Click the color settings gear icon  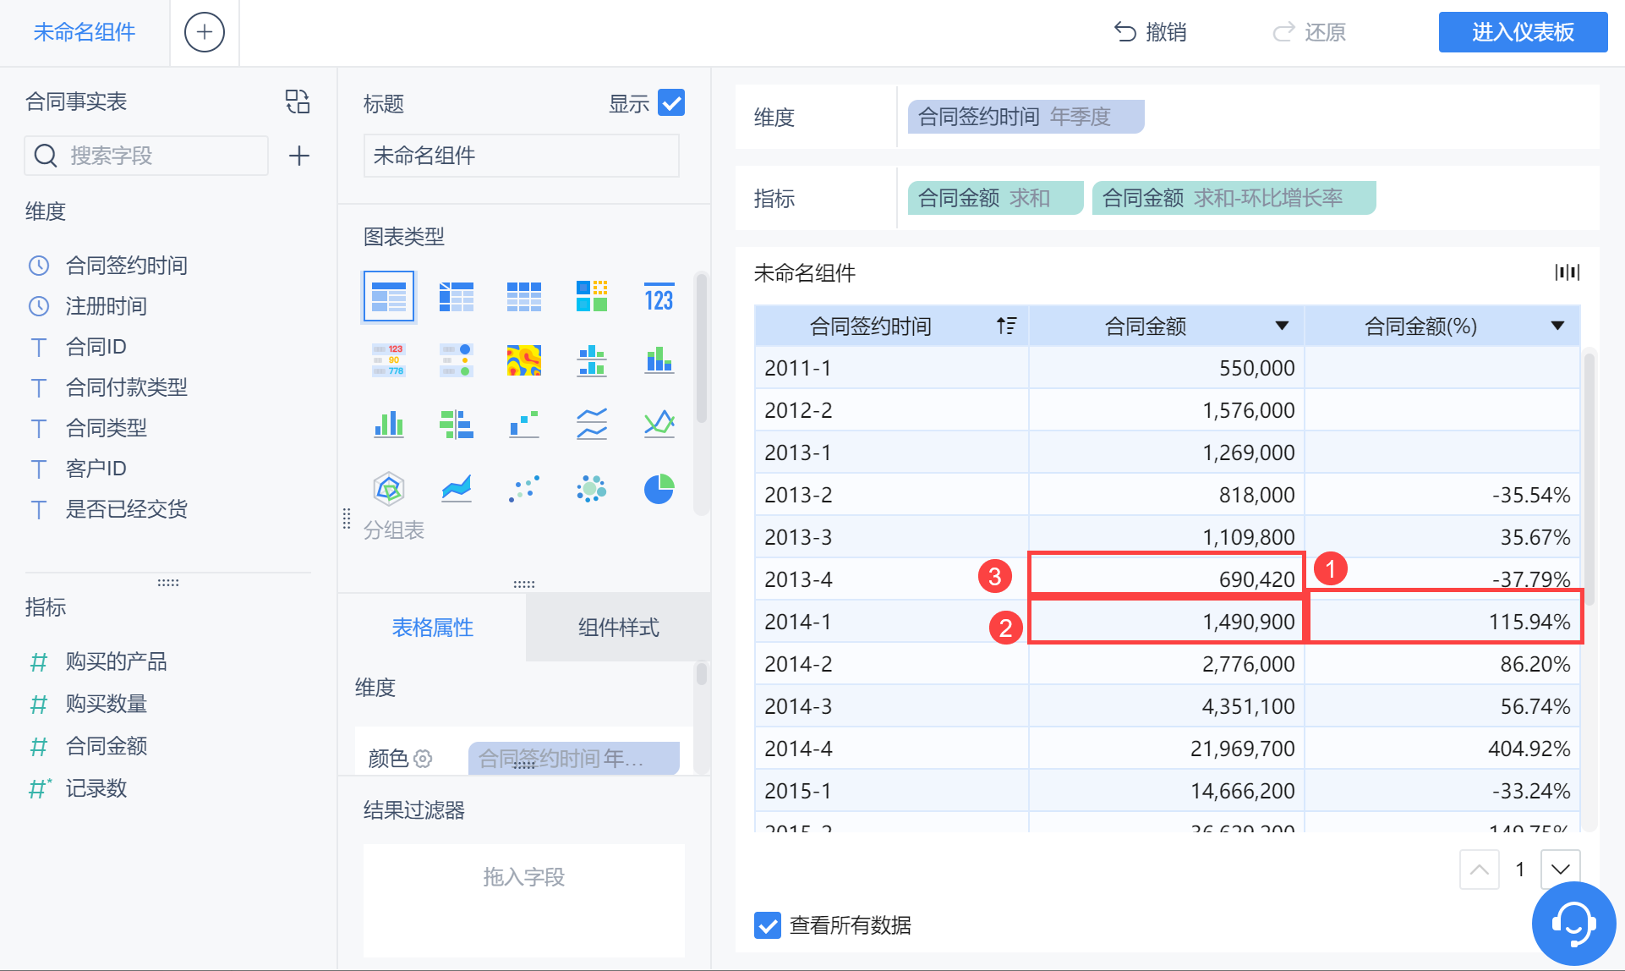click(424, 759)
